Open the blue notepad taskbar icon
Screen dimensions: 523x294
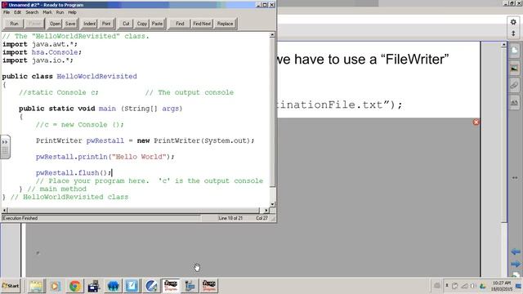(x=132, y=286)
